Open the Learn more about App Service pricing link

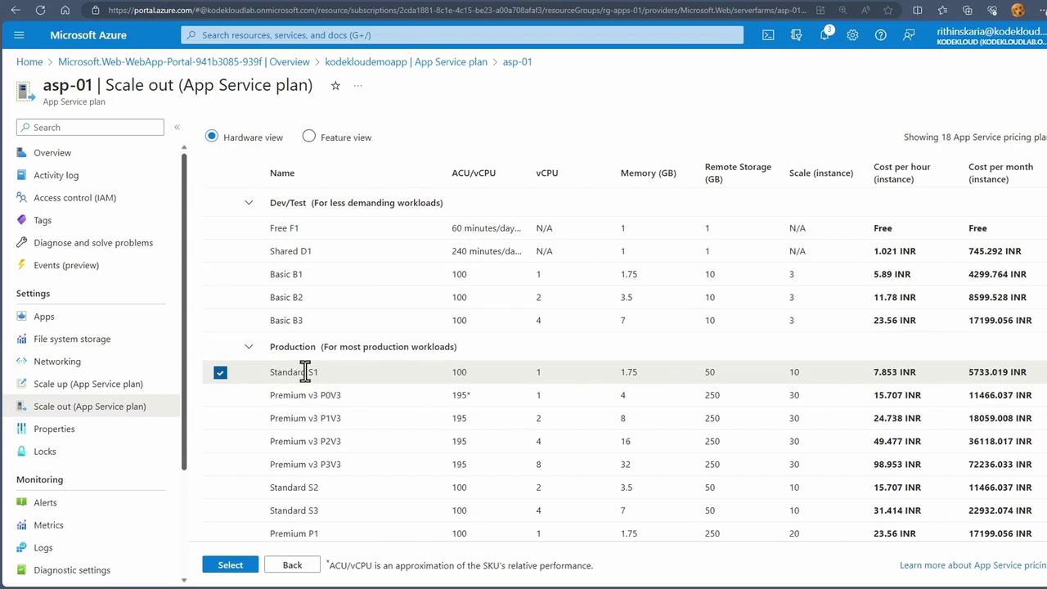(973, 565)
